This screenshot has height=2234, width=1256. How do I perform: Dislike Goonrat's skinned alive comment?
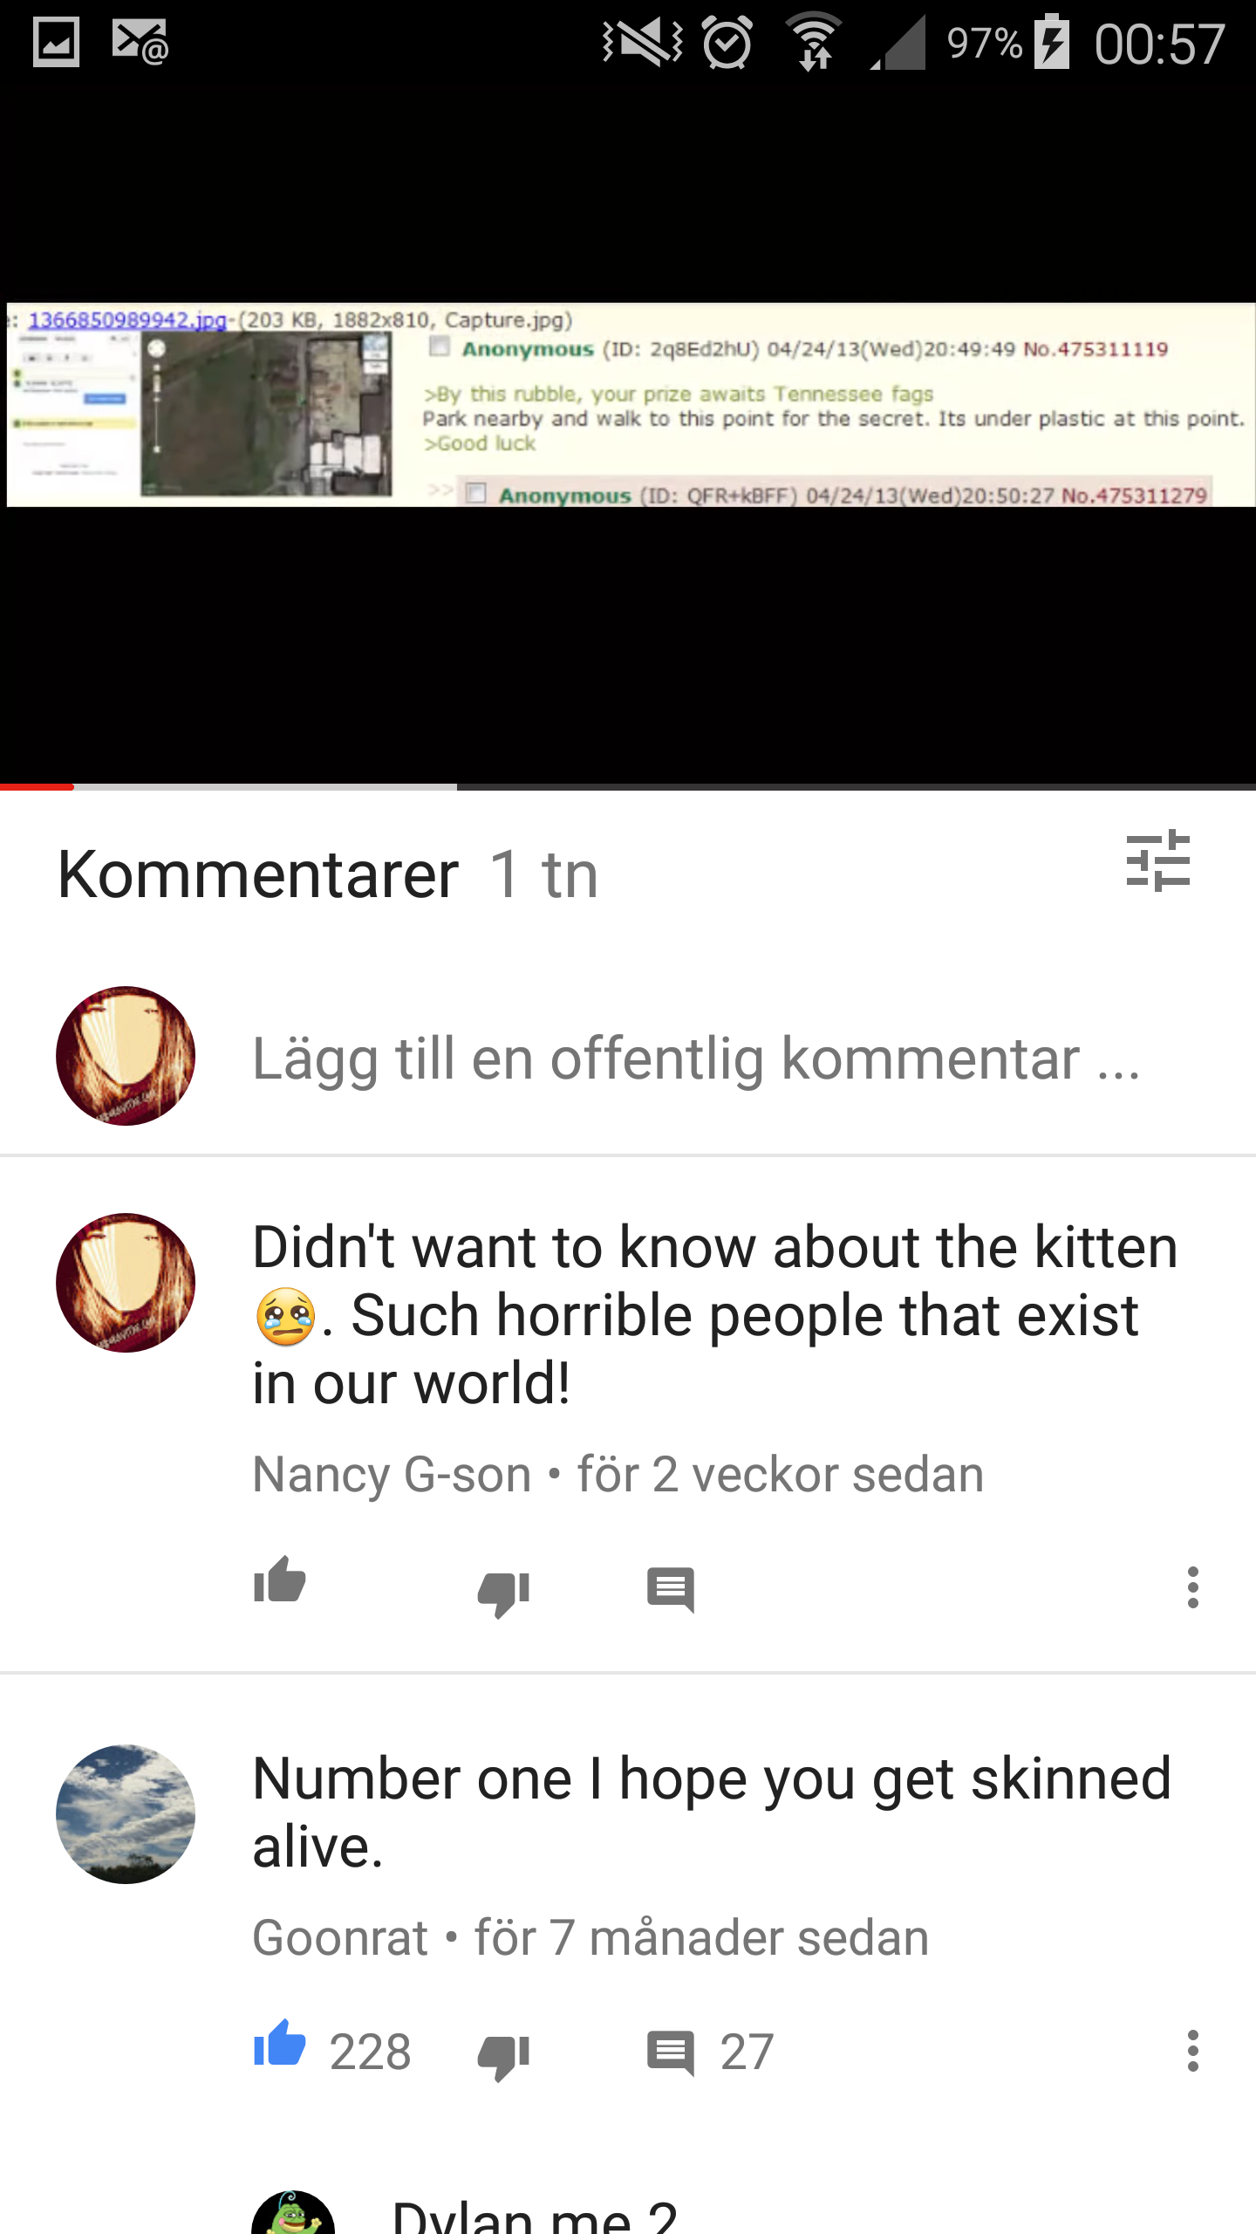pyautogui.click(x=503, y=2057)
